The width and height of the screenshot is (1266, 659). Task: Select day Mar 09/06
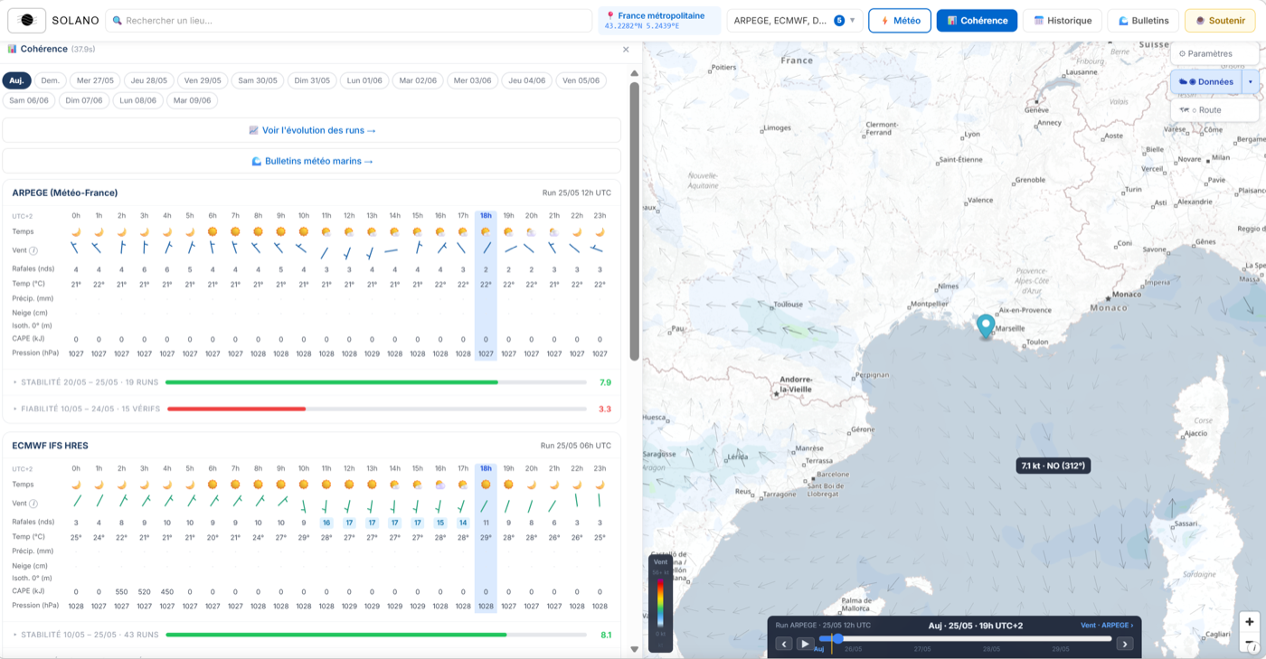[192, 100]
